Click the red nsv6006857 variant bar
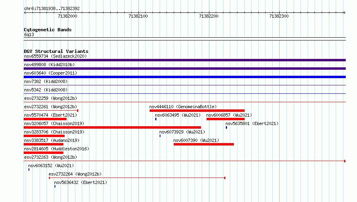 pos(225,119)
